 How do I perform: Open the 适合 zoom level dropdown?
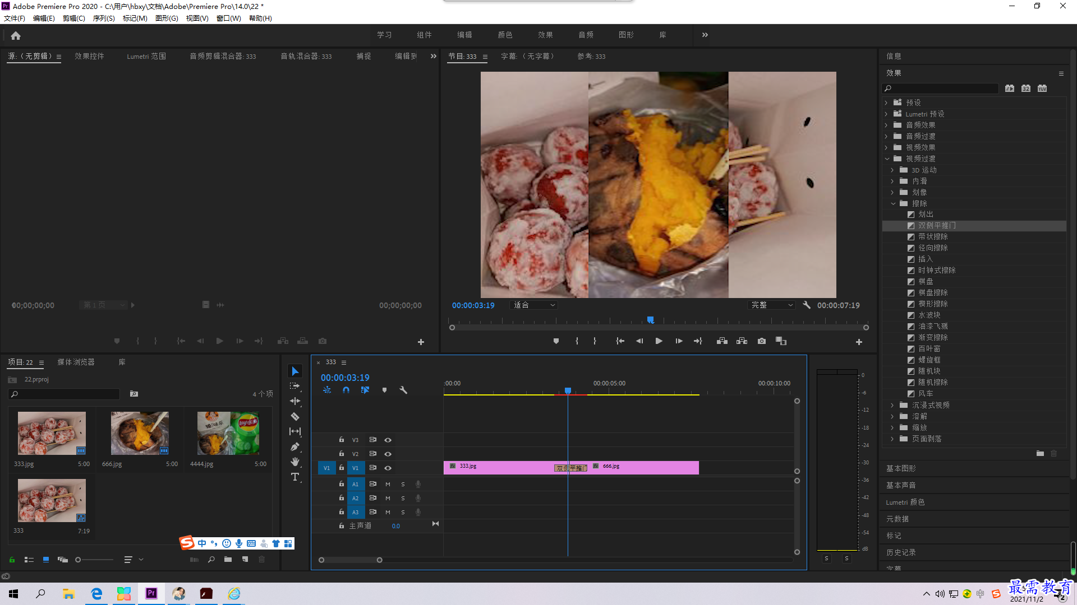click(x=534, y=305)
